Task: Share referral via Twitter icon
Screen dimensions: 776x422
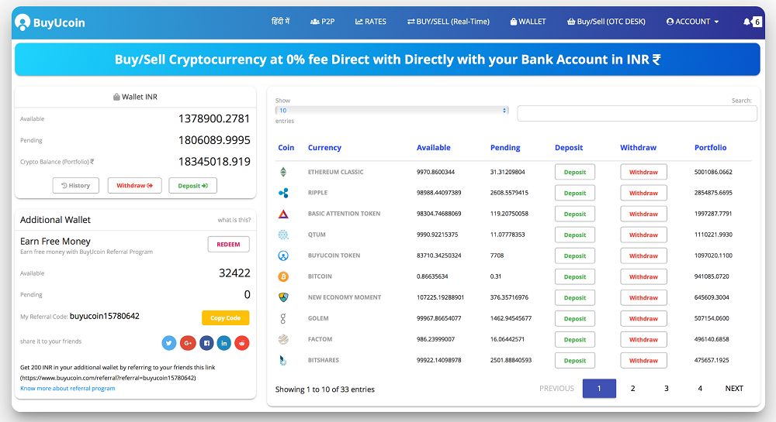Action: pyautogui.click(x=169, y=342)
